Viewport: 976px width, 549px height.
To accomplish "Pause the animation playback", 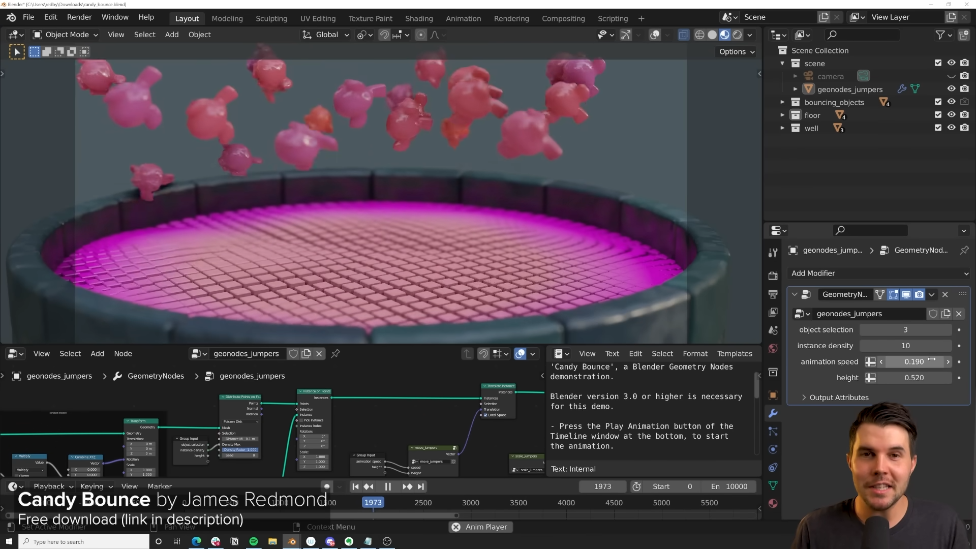I will coord(388,486).
